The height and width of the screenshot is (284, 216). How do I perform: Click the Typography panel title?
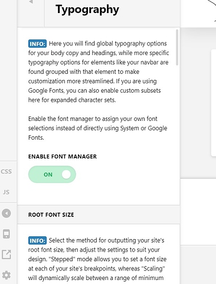[87, 10]
